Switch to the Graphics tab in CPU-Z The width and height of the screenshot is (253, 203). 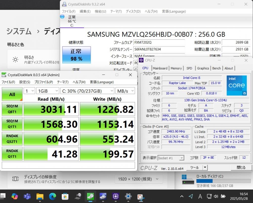[x=203, y=68]
